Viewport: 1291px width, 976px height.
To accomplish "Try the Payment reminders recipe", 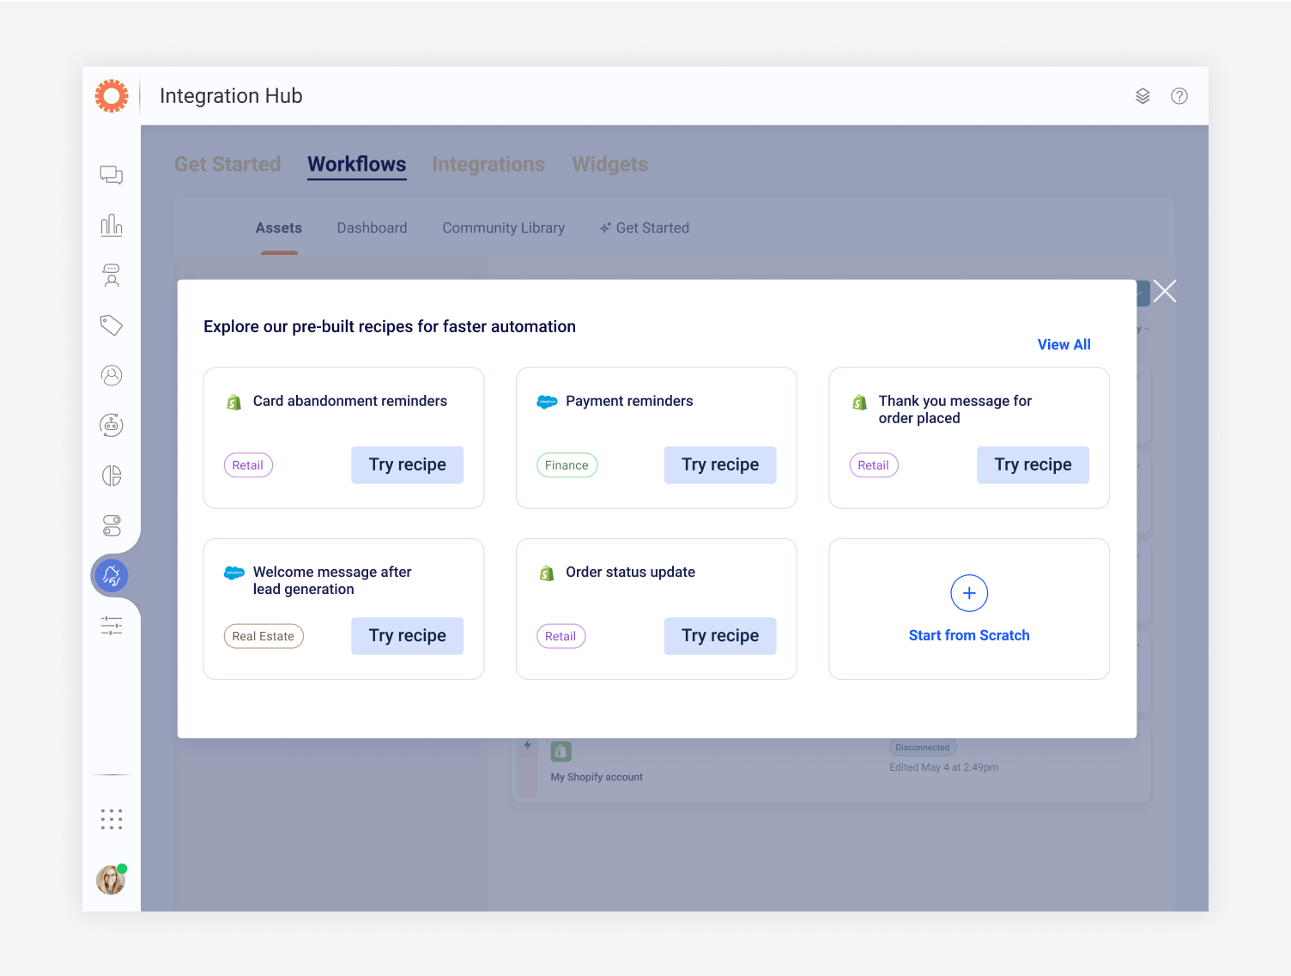I will [x=719, y=464].
